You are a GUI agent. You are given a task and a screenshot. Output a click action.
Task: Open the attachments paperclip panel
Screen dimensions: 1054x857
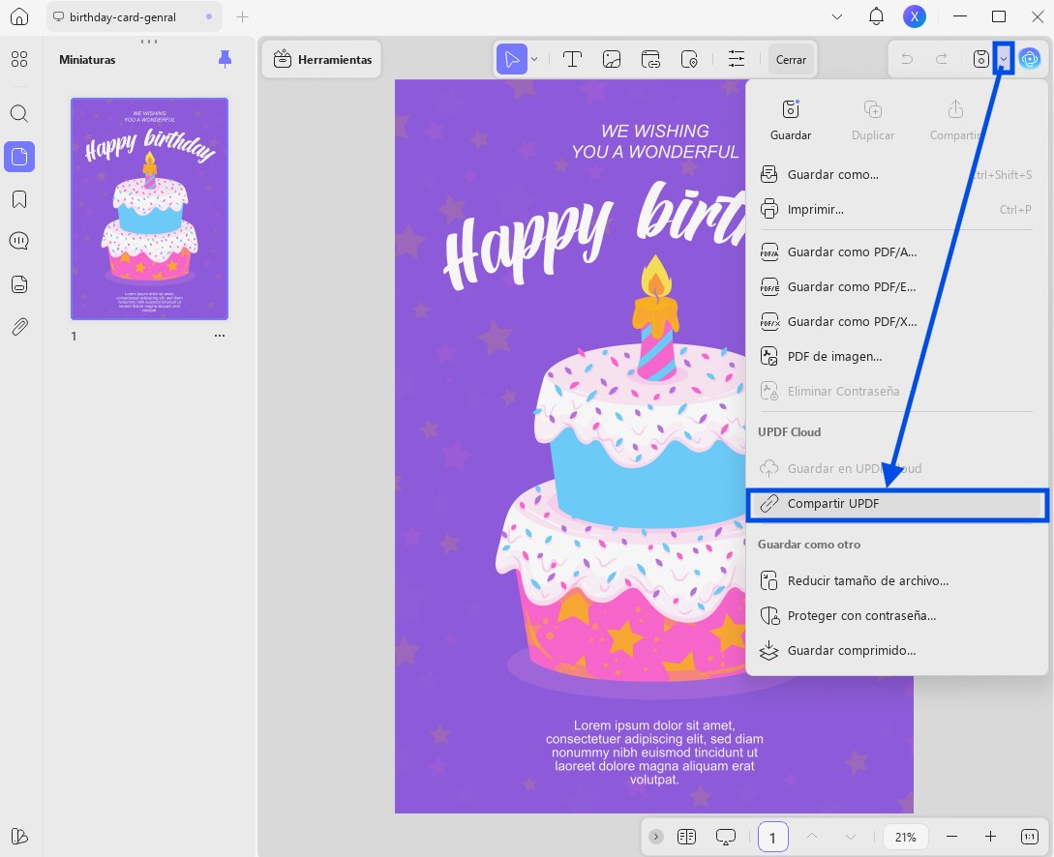tap(19, 327)
